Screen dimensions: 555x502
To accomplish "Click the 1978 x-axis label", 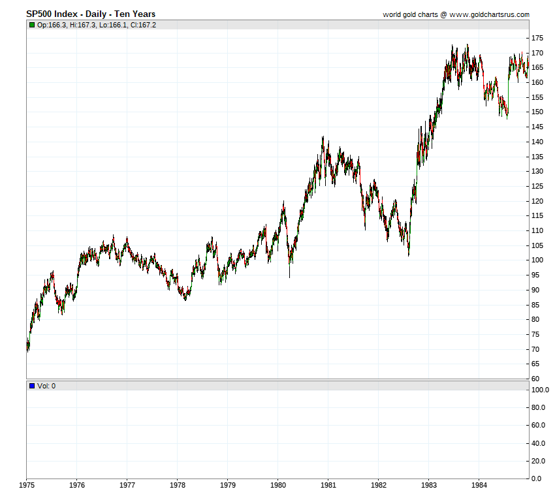I will click(x=178, y=485).
